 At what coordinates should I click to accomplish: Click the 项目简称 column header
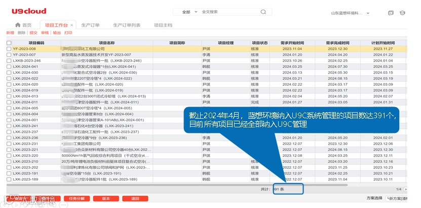point(177,43)
